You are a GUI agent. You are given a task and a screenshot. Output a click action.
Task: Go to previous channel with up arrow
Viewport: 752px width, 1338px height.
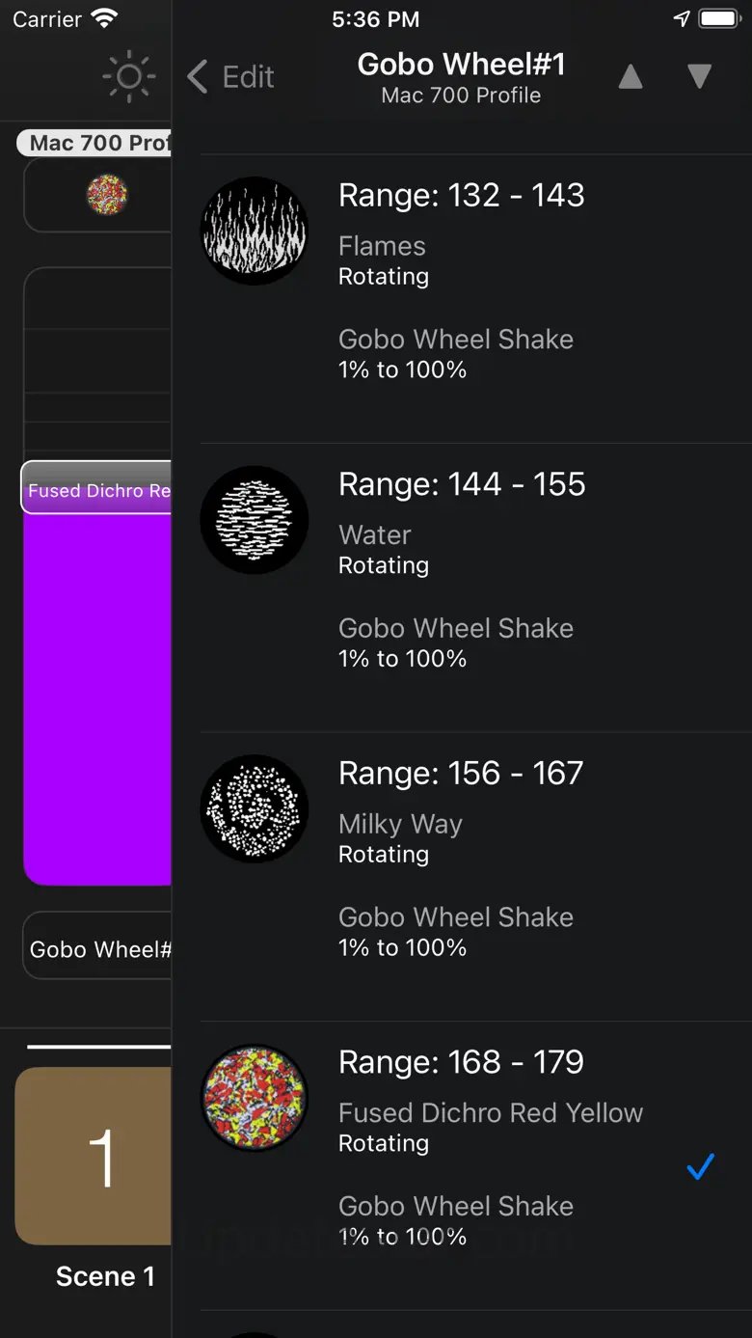(631, 77)
